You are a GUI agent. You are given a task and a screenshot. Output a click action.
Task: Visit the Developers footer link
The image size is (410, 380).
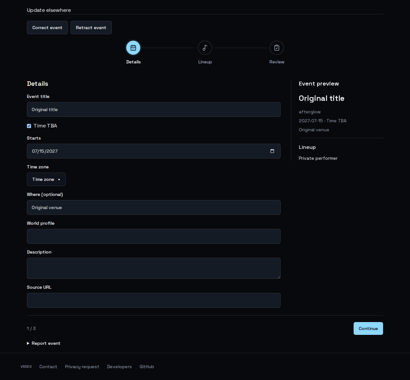pyautogui.click(x=119, y=367)
